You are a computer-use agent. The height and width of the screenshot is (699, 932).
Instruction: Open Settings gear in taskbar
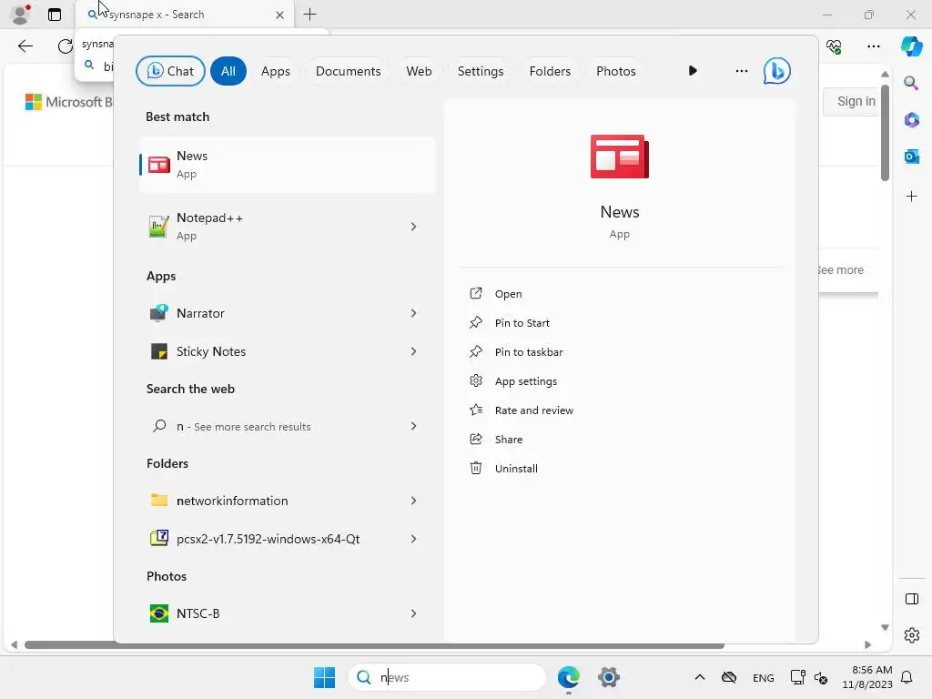tap(609, 677)
